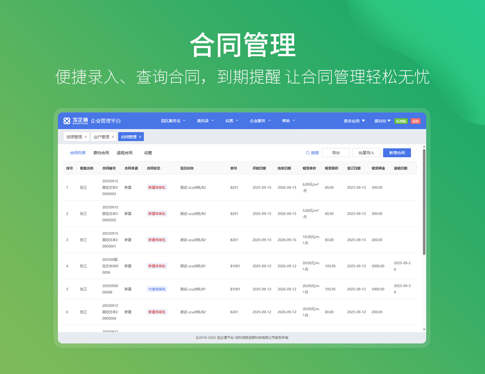This screenshot has width=485, height=374.
Task: Click the 宝企通 logo icon
Action: (67, 121)
